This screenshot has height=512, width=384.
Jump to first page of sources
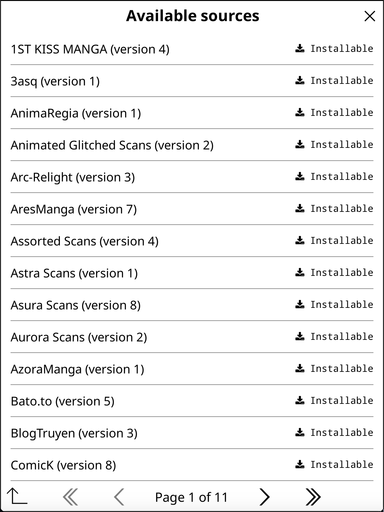pos(70,497)
